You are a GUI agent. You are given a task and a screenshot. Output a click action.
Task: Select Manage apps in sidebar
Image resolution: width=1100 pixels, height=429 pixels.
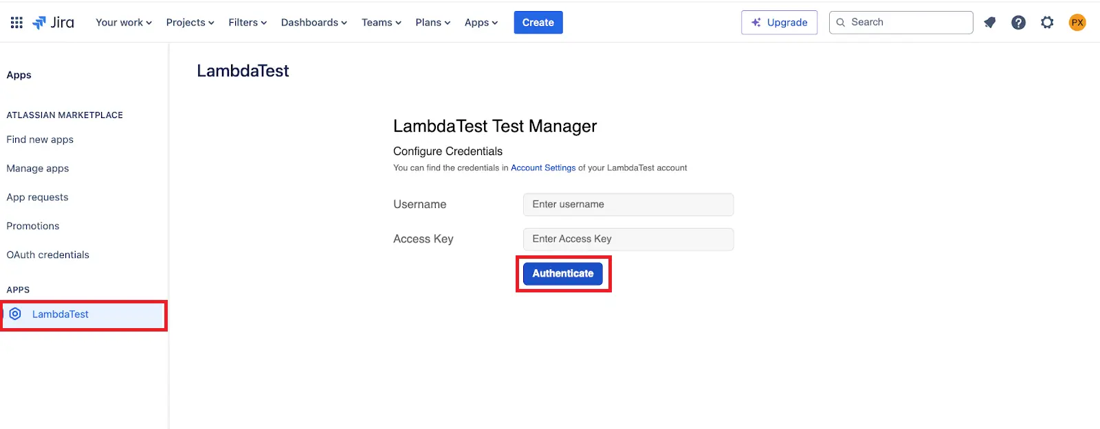click(38, 168)
